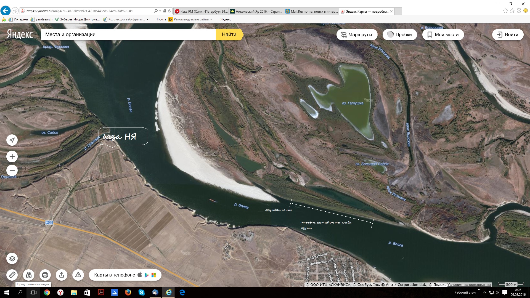Zoom out with the minus button
Image resolution: width=530 pixels, height=298 pixels.
tap(12, 170)
